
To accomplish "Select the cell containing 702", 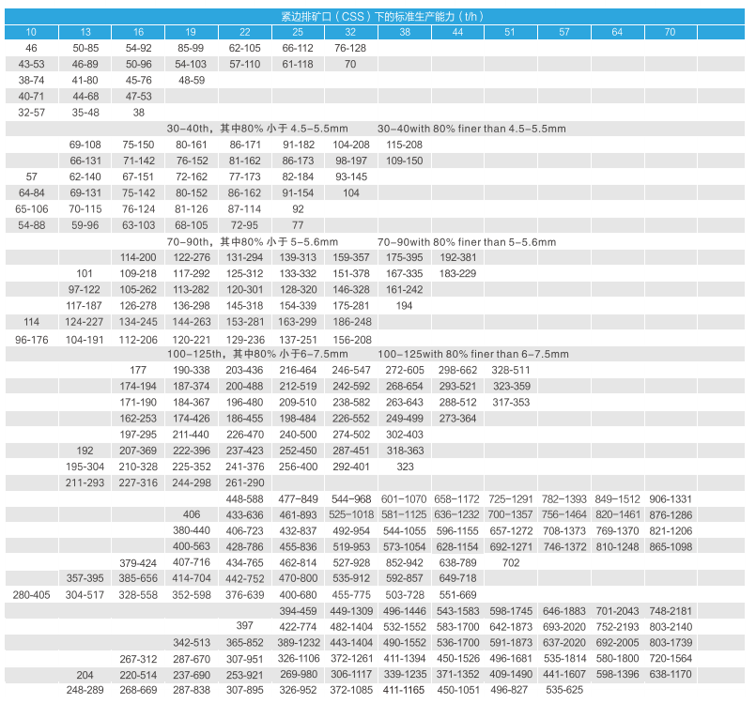I will [511, 562].
